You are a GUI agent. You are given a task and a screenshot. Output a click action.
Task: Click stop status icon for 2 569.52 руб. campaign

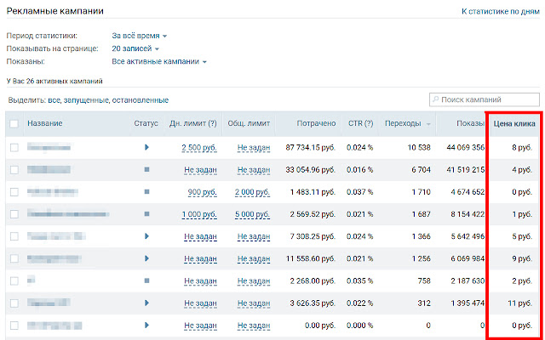click(x=146, y=214)
